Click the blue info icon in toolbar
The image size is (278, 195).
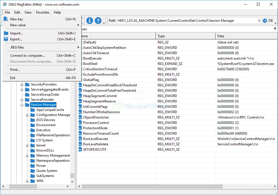pyautogui.click(x=90, y=21)
